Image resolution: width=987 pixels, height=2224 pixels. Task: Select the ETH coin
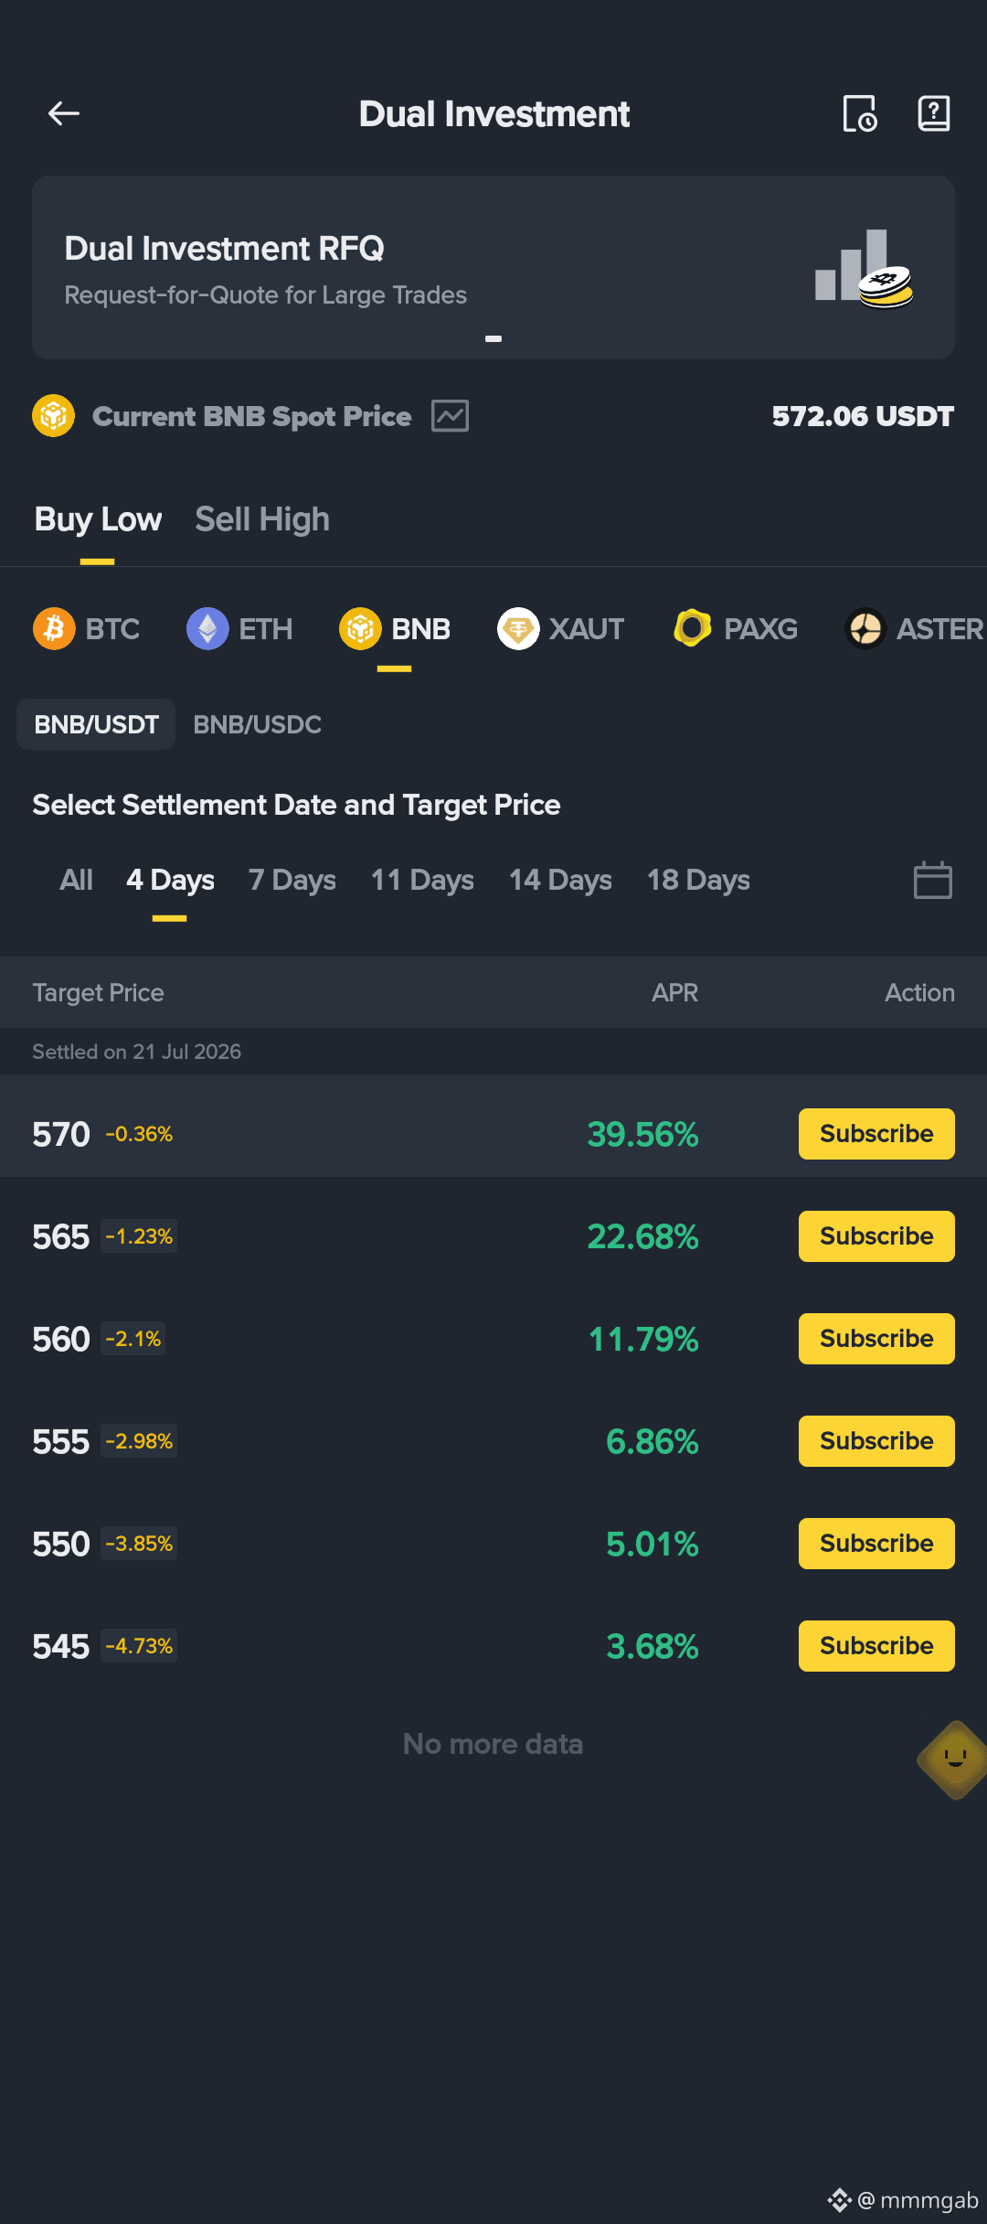pos(239,629)
